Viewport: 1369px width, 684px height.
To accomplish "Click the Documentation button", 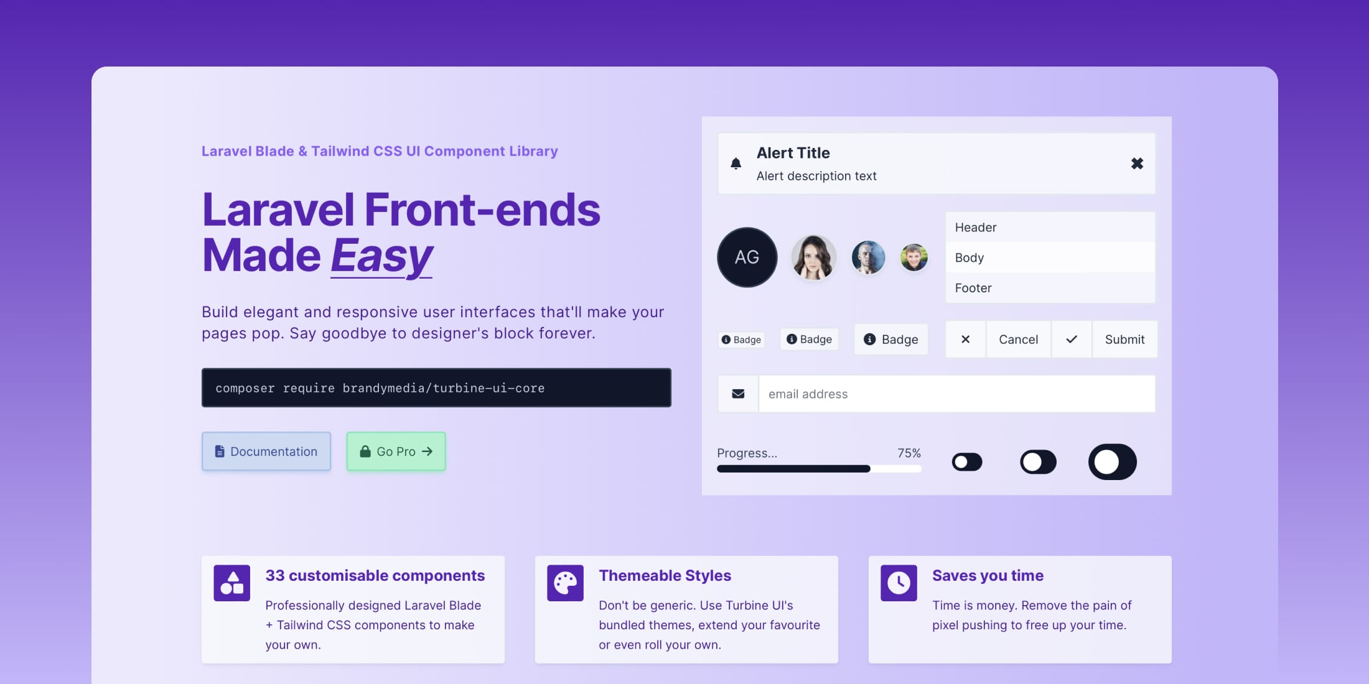I will [x=266, y=451].
